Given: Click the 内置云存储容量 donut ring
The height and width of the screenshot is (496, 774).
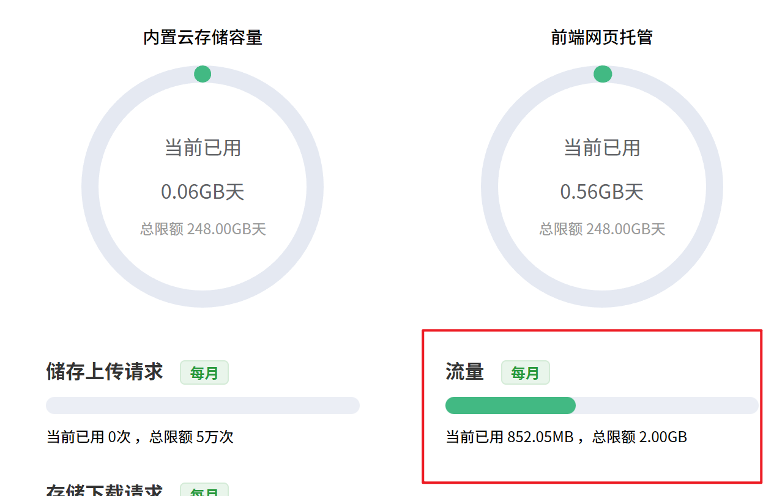Looking at the screenshot, I should click(90, 187).
